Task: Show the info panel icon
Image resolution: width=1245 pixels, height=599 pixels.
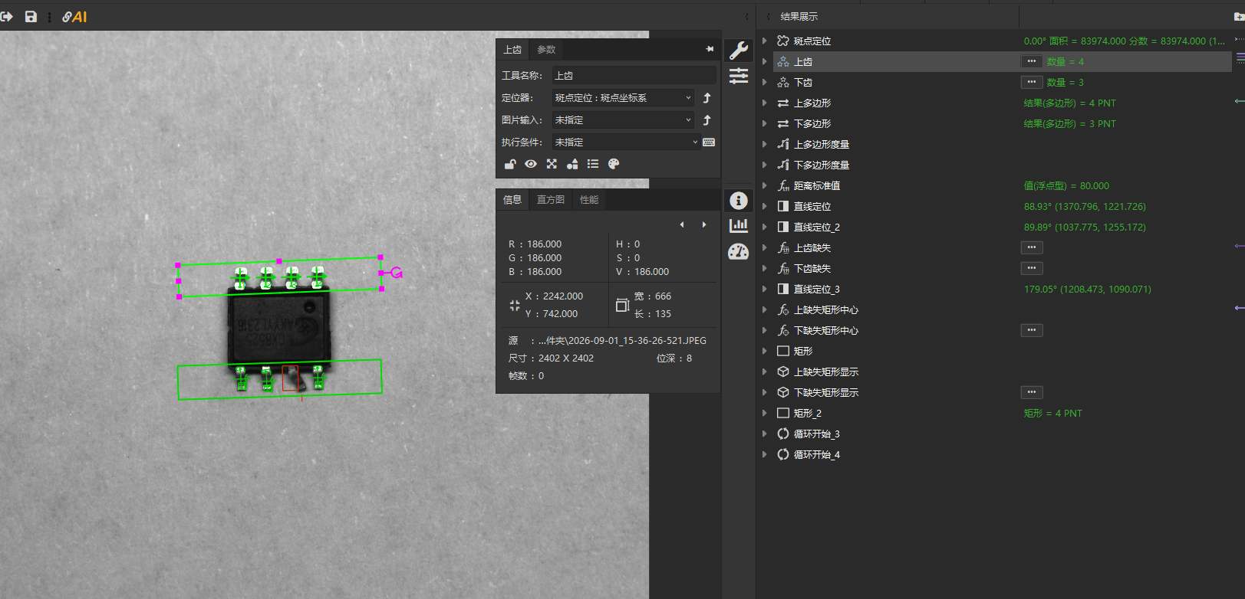Action: pos(739,201)
